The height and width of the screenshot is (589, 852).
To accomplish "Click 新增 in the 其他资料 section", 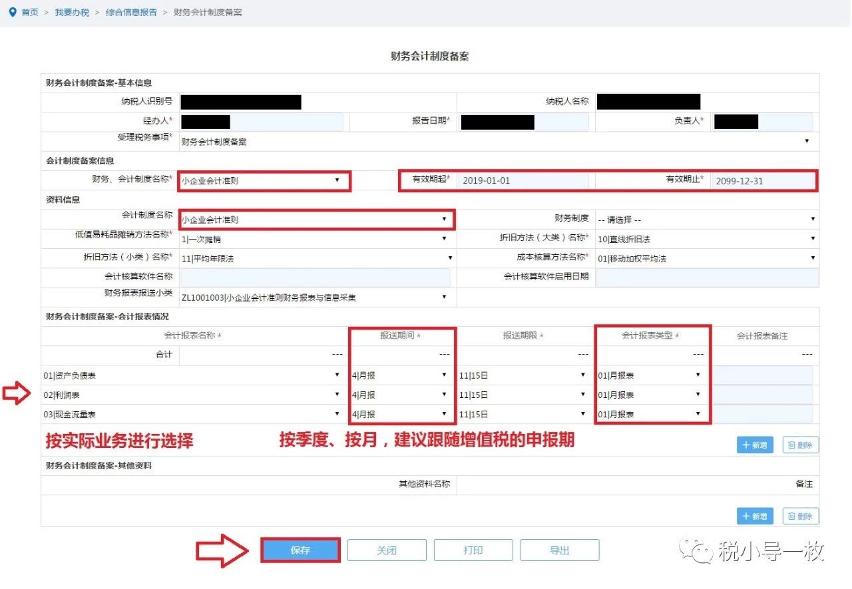I will tap(755, 516).
